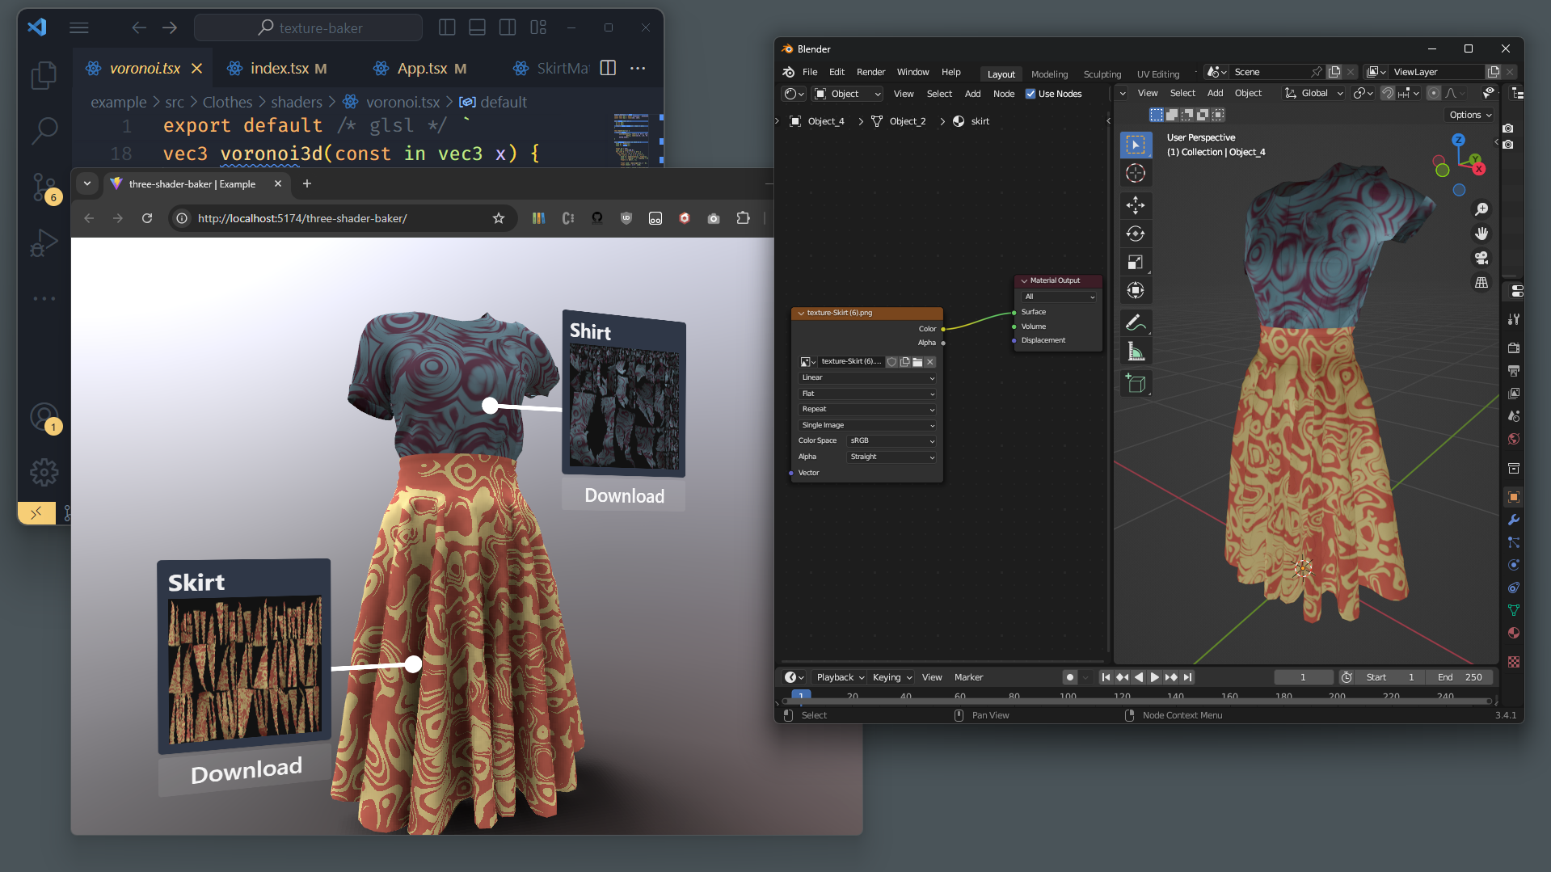Open Flat projection dropdown in texture node
Viewport: 1551px width, 872px height.
[x=867, y=394]
